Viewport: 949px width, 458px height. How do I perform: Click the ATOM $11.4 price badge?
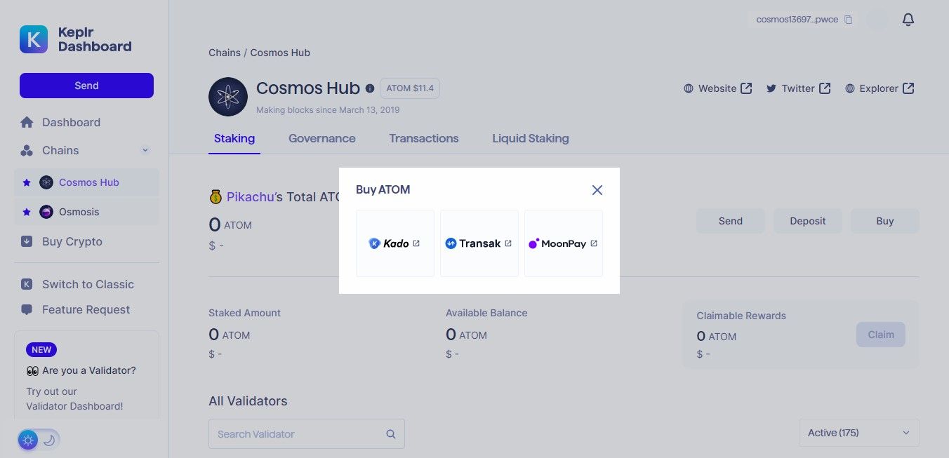point(410,88)
